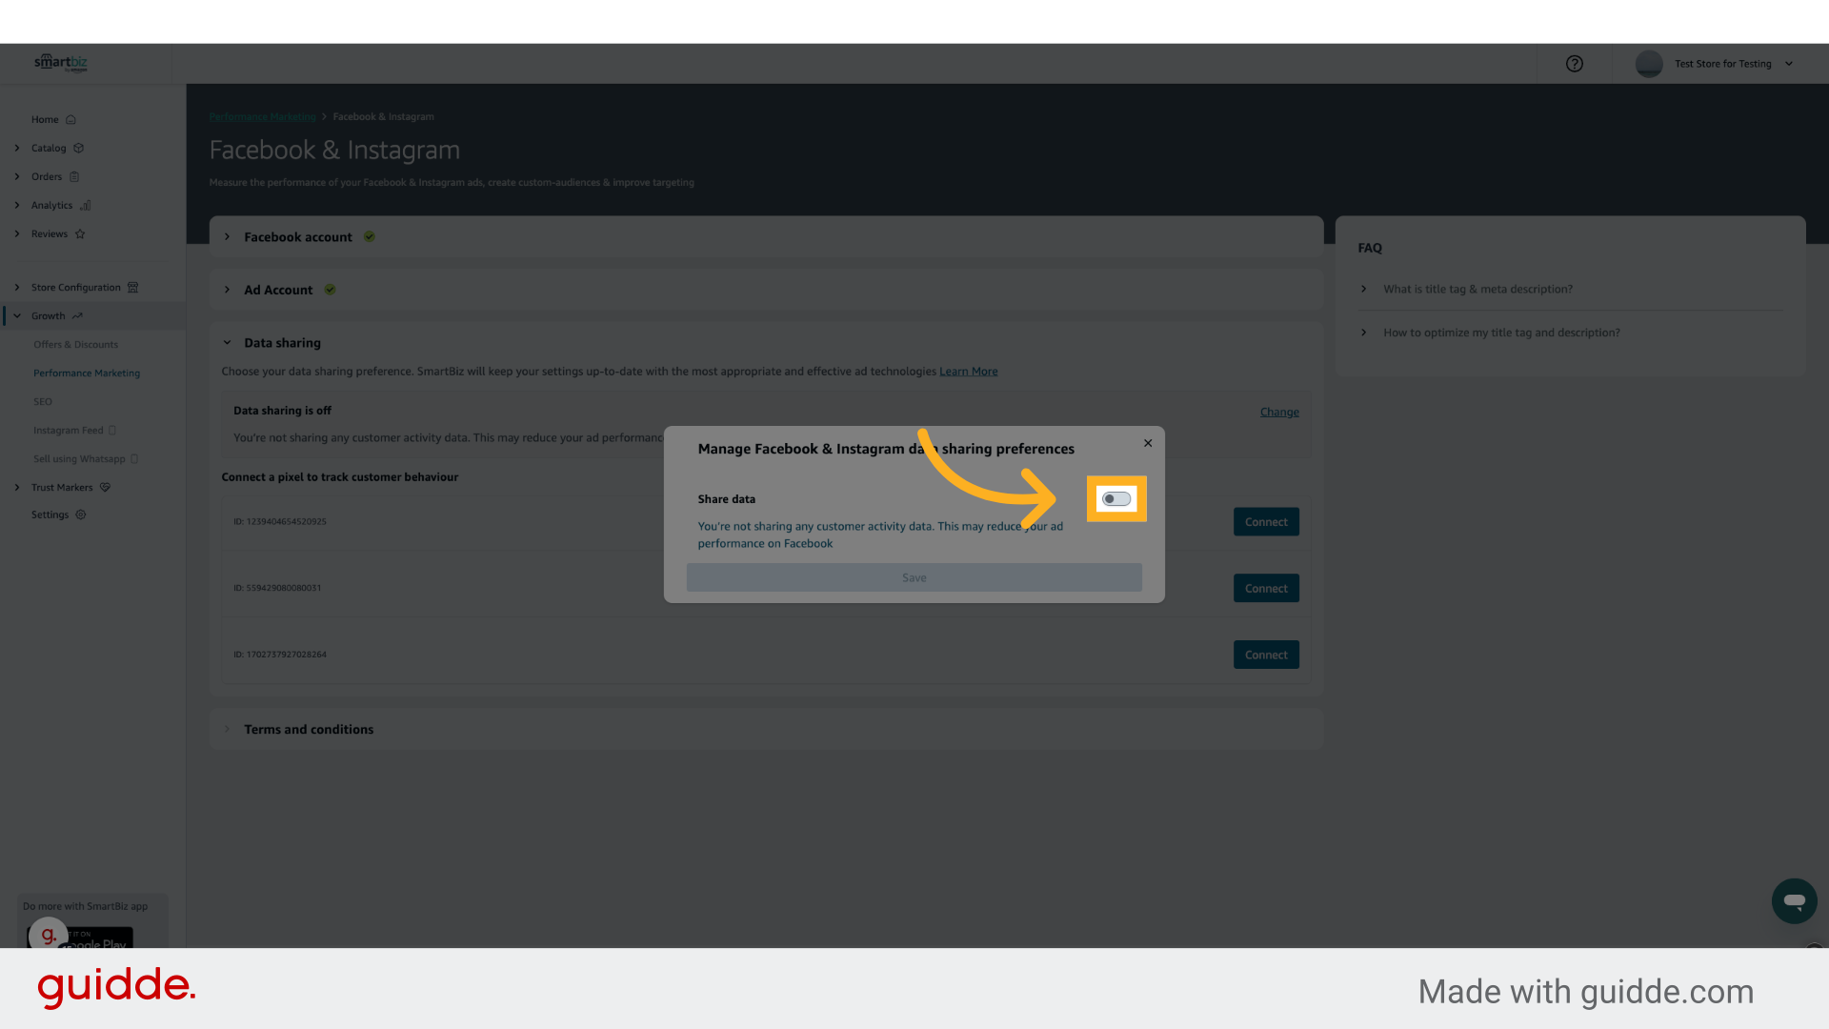Click the Sell using Whatsapp lock icon

[x=134, y=459]
